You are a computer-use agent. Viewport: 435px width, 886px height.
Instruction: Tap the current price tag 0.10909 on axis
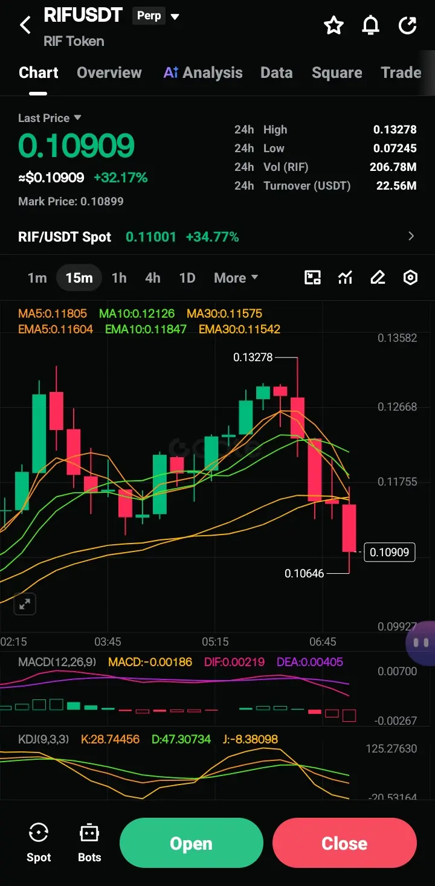[x=390, y=552]
